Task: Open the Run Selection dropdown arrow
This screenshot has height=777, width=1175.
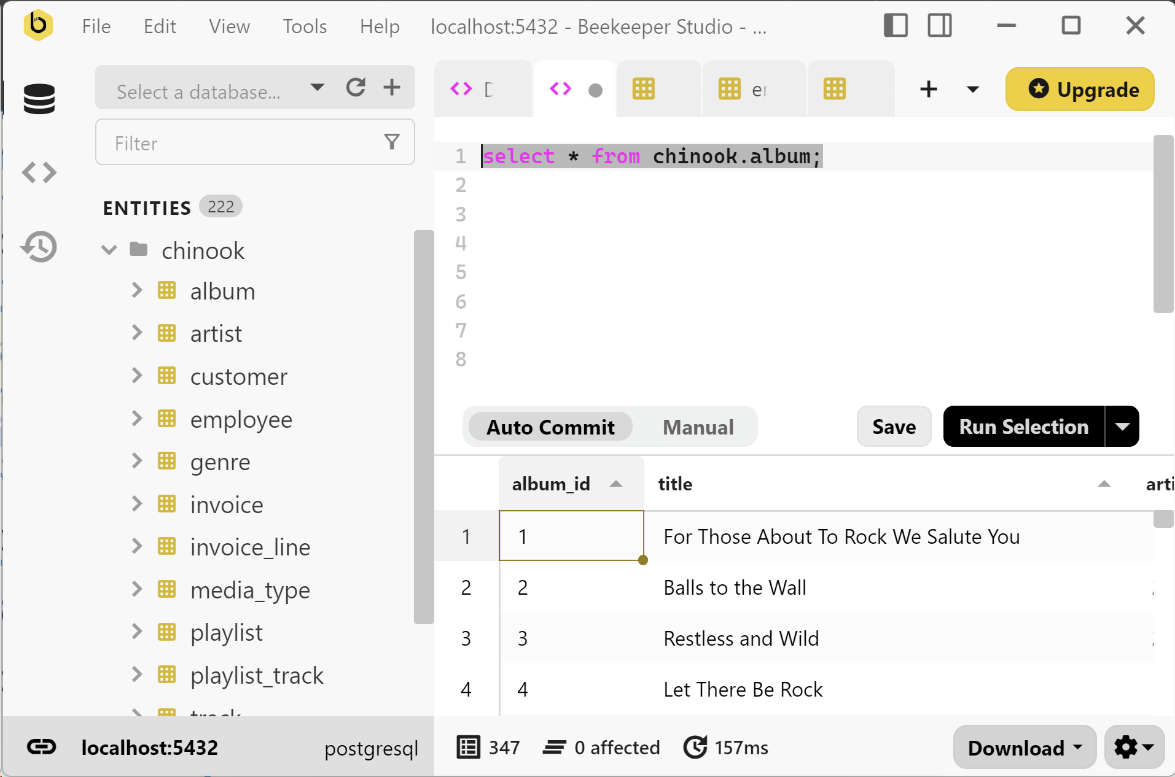Action: coord(1122,427)
